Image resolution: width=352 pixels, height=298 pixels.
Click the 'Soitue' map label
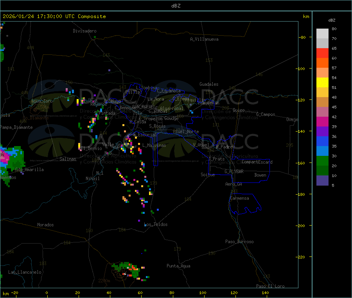point(208,175)
